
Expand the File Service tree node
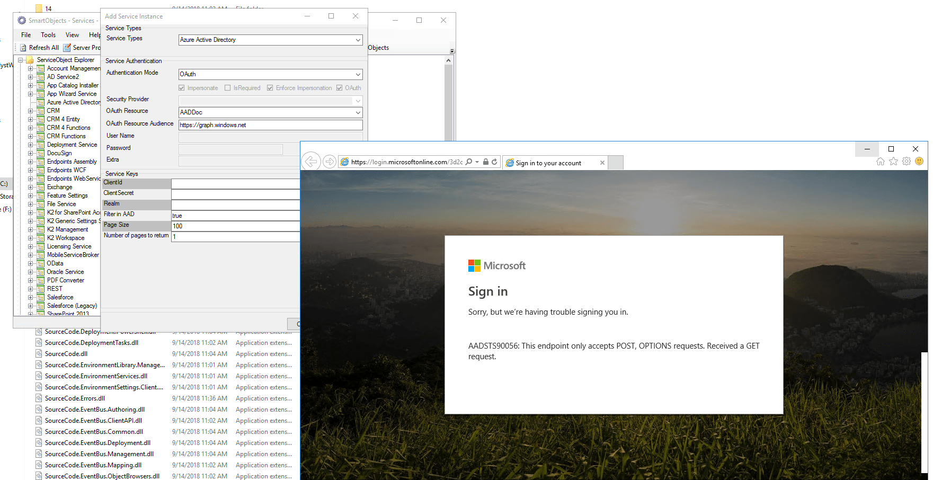point(31,204)
